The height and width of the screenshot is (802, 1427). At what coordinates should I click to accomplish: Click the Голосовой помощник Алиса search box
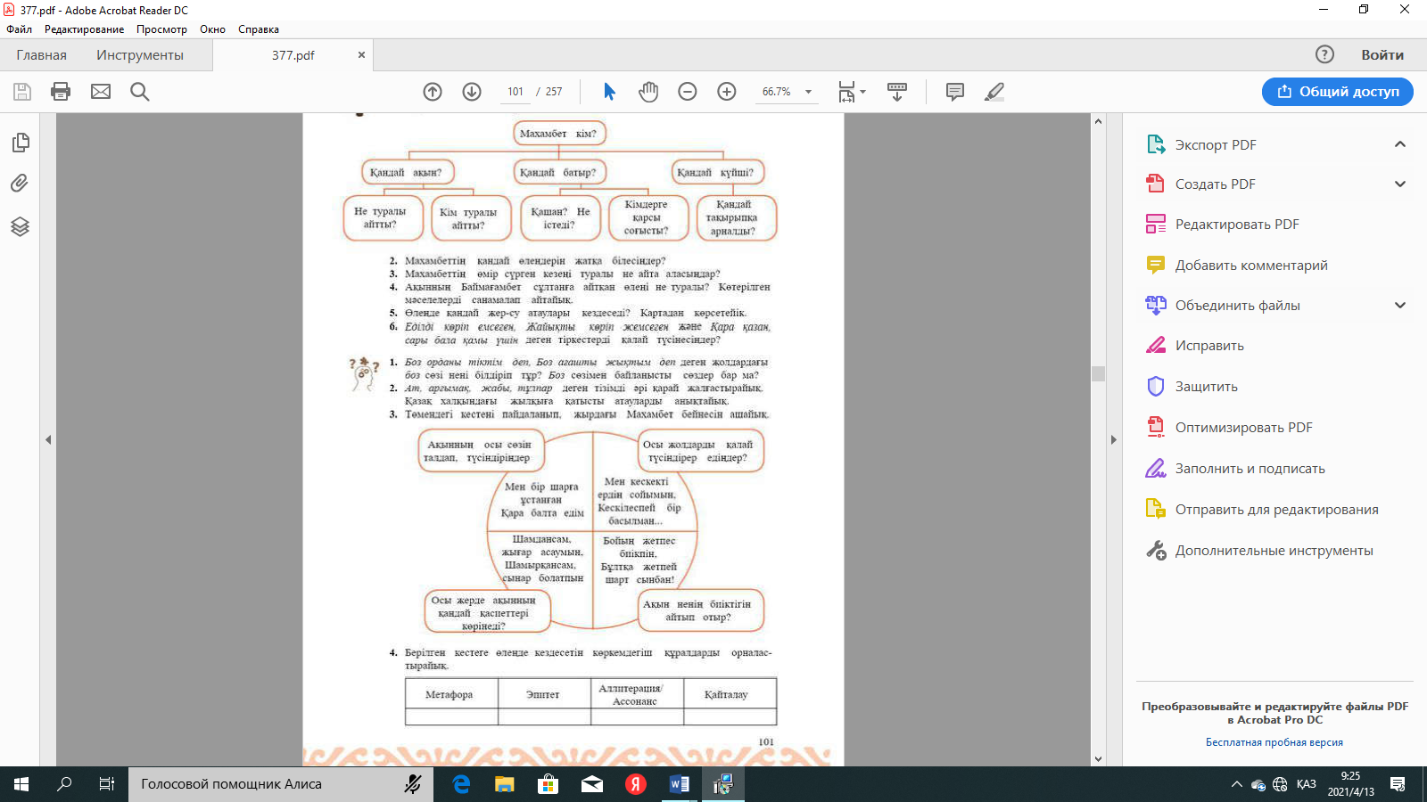281,784
